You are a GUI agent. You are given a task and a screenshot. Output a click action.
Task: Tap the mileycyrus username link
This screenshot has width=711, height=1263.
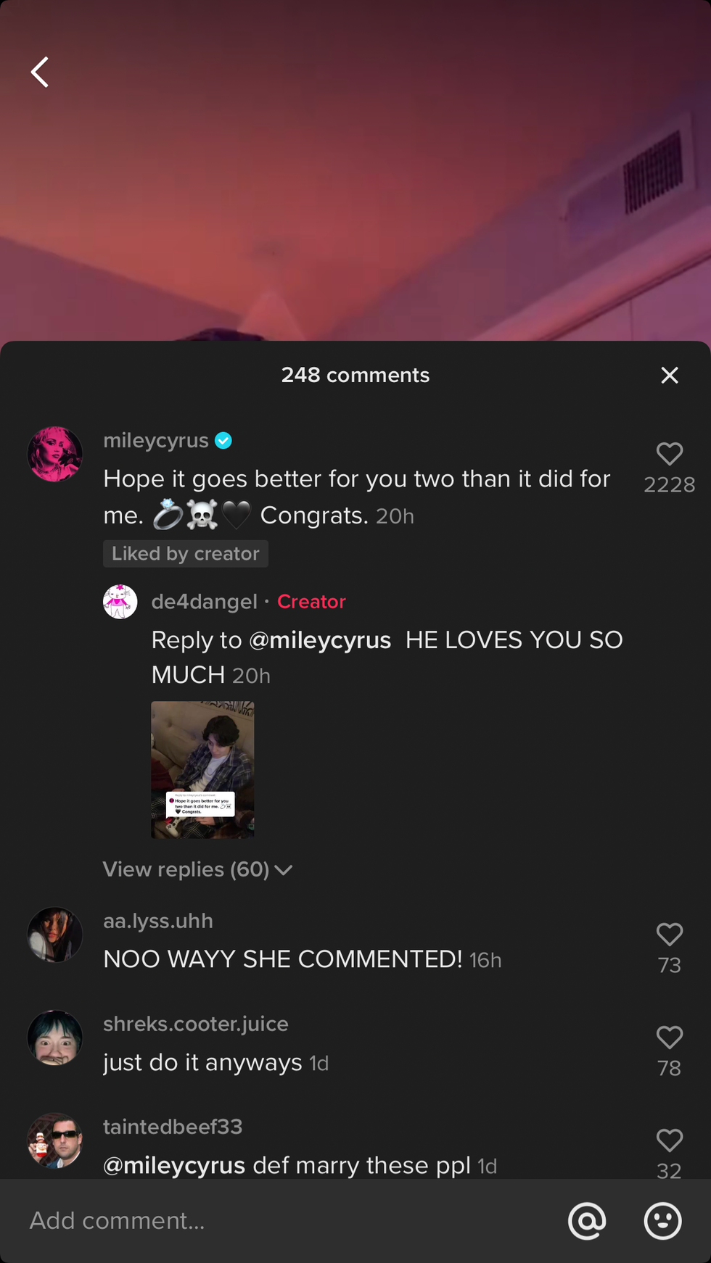point(156,441)
